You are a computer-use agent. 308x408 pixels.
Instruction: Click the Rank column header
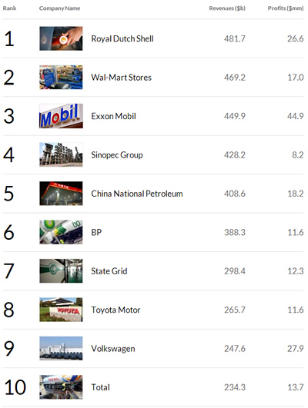(9, 8)
